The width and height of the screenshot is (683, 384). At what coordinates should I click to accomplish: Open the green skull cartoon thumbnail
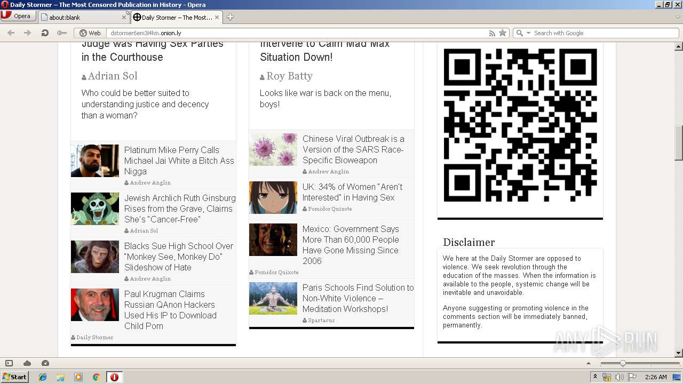(x=95, y=209)
